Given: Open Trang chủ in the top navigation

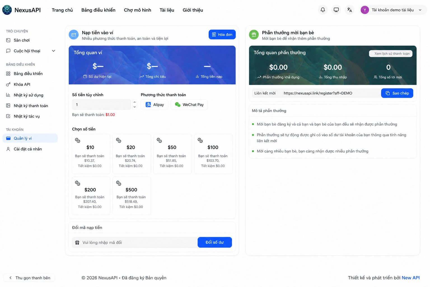Looking at the screenshot, I should click(62, 10).
